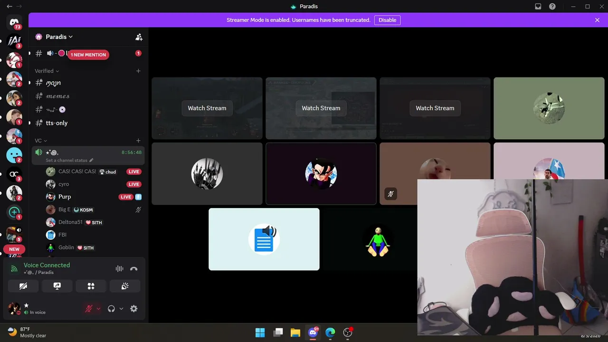The image size is (608, 342).
Task: Create channel in VC category plus
Action: click(x=138, y=141)
